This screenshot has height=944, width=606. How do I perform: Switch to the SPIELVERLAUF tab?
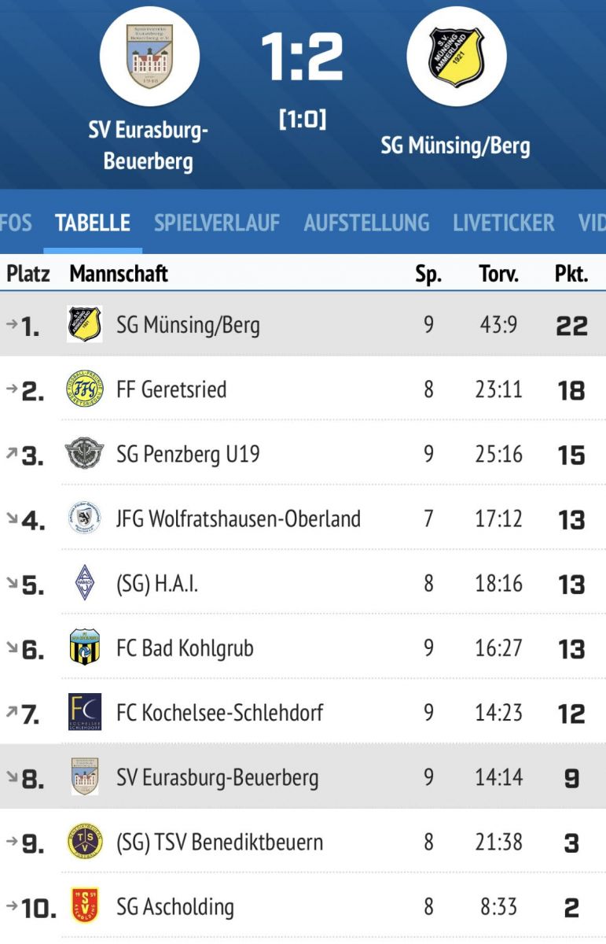point(217,223)
